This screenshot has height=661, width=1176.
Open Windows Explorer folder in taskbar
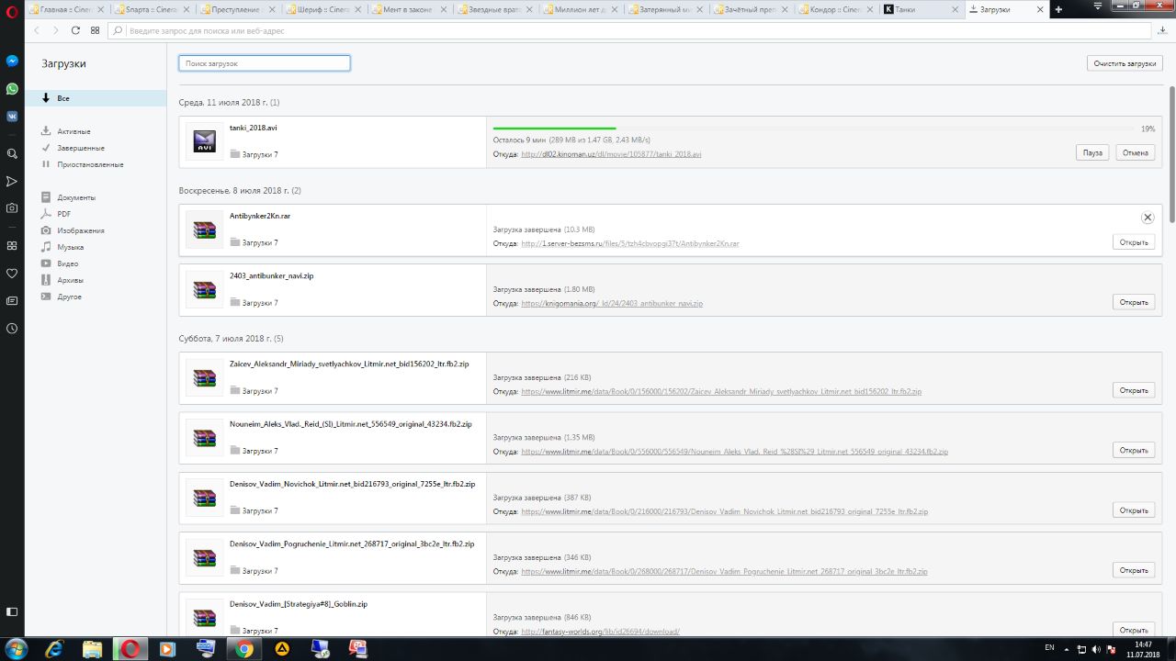pyautogui.click(x=93, y=649)
